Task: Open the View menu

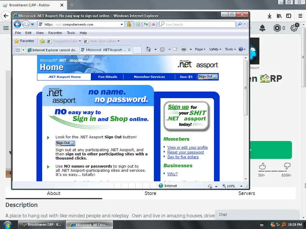Action: coord(40,33)
